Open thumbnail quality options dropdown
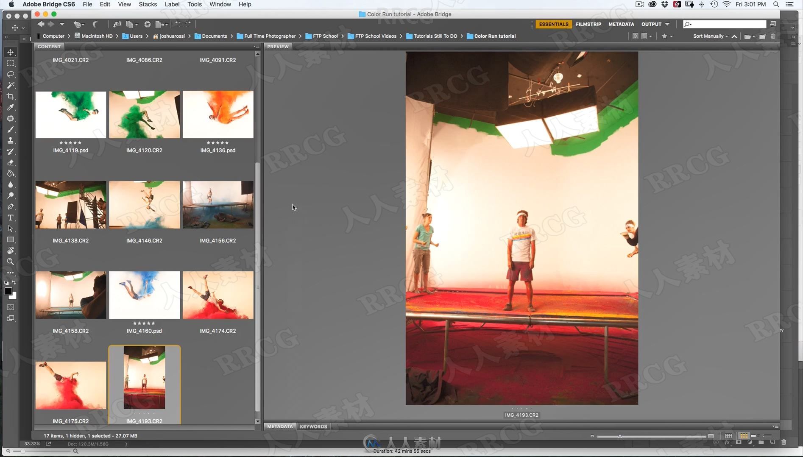 point(647,36)
